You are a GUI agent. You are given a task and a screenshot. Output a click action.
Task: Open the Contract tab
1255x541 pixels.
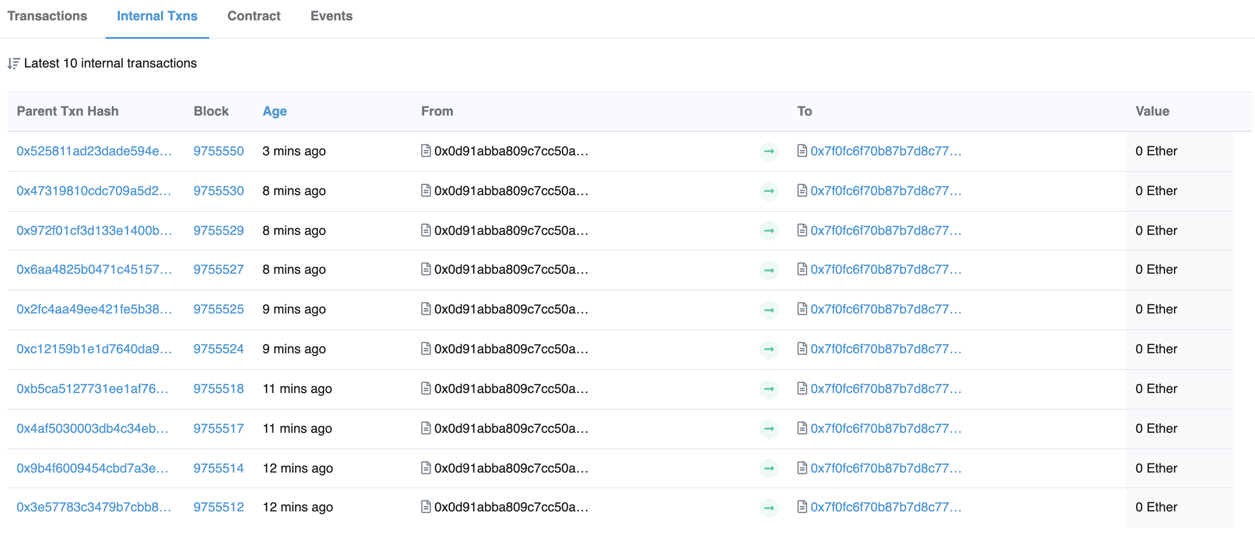(x=253, y=16)
